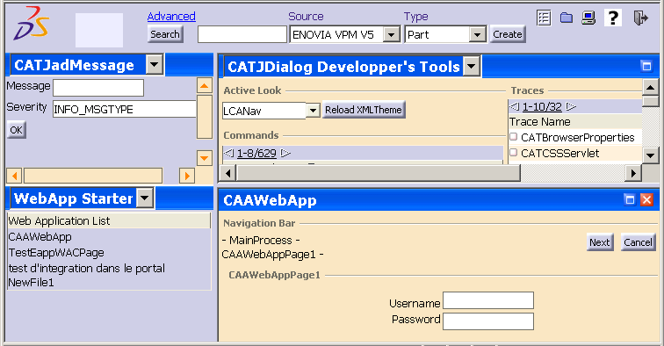The image size is (664, 346).
Task: Click the Create button
Action: tap(508, 34)
